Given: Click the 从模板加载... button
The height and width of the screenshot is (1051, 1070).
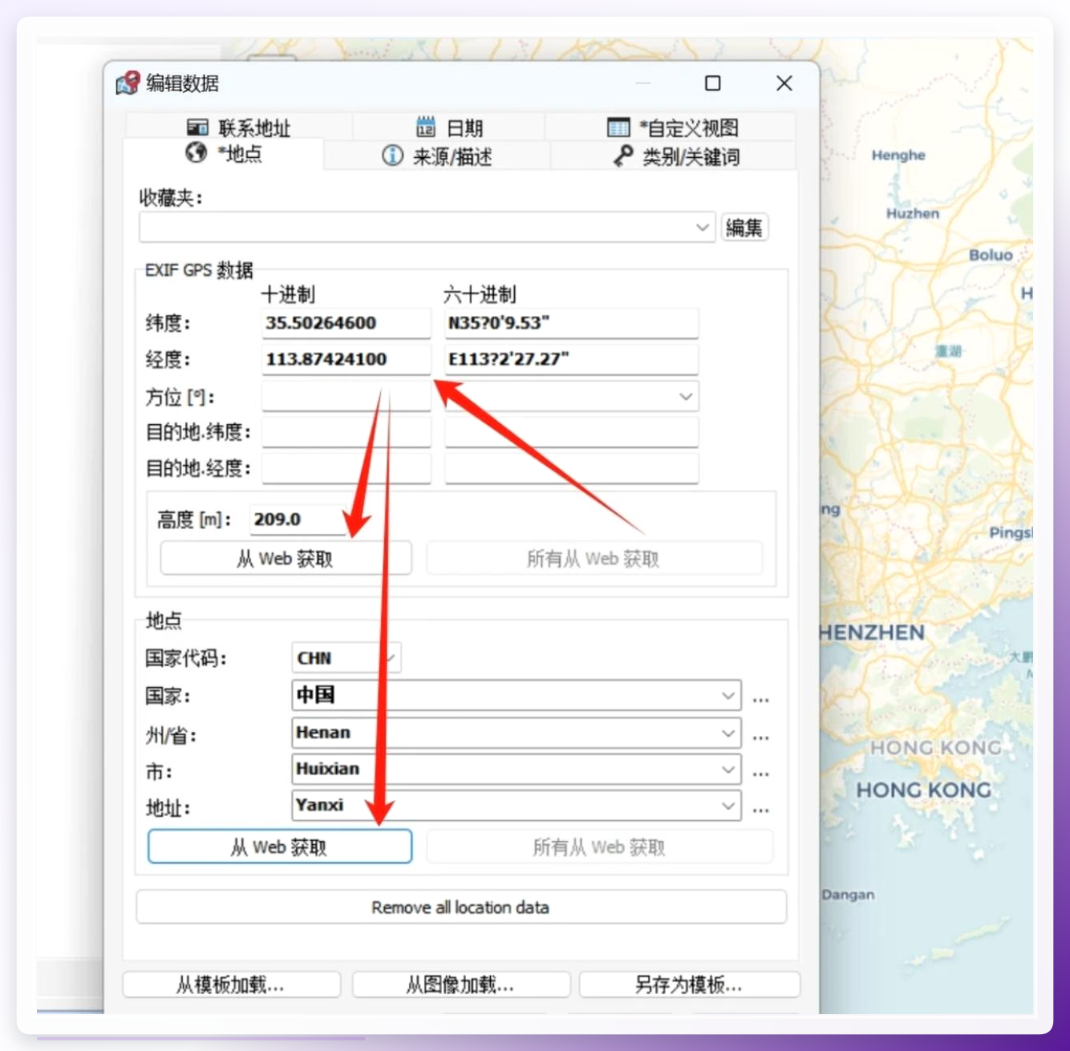Looking at the screenshot, I should click(x=231, y=984).
